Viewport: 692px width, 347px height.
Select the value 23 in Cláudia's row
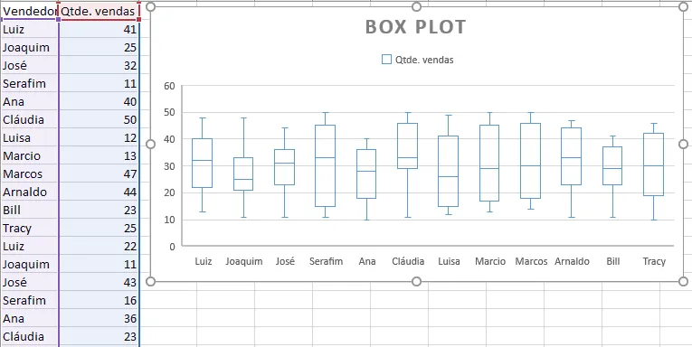click(99, 336)
